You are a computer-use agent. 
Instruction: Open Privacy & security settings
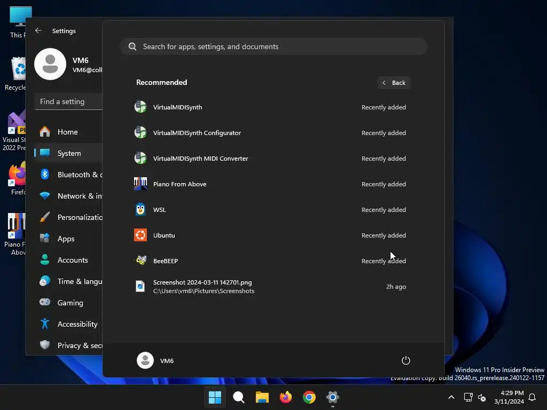(x=68, y=345)
